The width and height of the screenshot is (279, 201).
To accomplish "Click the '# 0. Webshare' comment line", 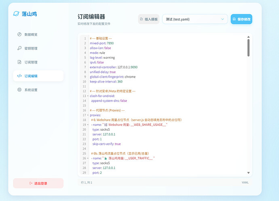I will (x=137, y=120).
